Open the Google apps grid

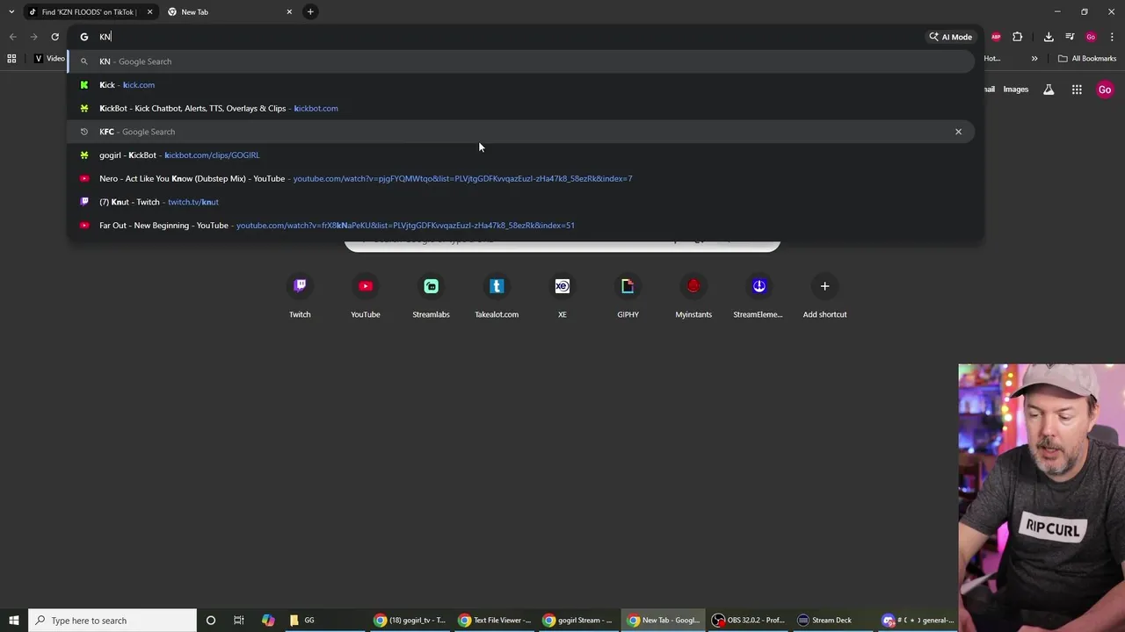pyautogui.click(x=1077, y=90)
